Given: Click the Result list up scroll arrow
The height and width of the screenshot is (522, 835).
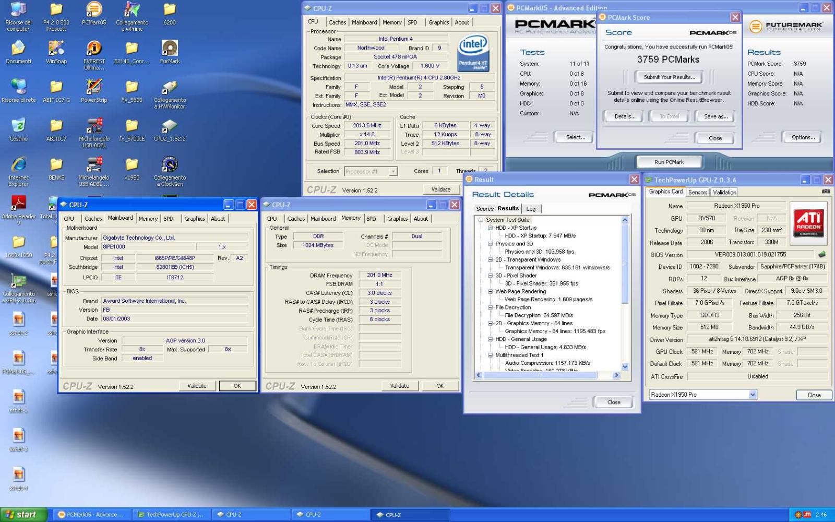Looking at the screenshot, I should (x=625, y=220).
